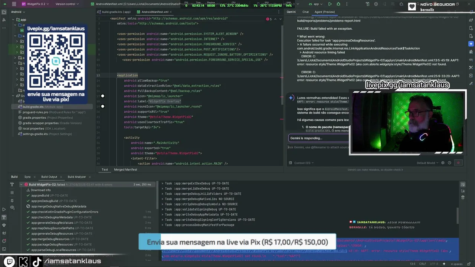This screenshot has width=475, height=267.
Task: Open the app run configuration dropdown
Action: pos(316,4)
